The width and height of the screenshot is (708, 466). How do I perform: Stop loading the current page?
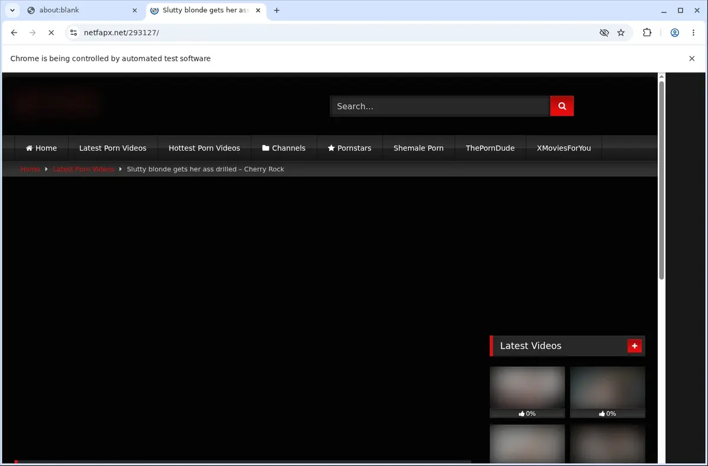pos(51,32)
